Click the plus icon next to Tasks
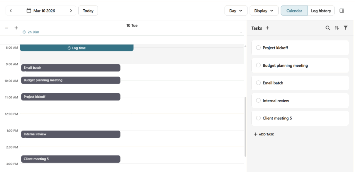The height and width of the screenshot is (172, 355). 267,28
